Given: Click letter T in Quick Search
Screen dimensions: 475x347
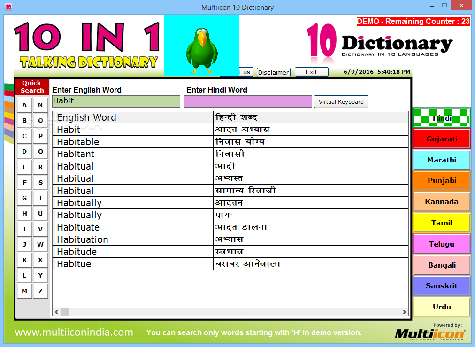Looking at the screenshot, I should point(40,198).
